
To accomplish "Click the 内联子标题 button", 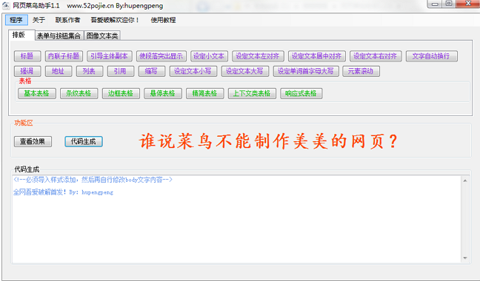I will [64, 56].
